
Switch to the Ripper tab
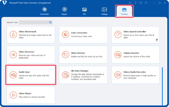tap(65, 11)
